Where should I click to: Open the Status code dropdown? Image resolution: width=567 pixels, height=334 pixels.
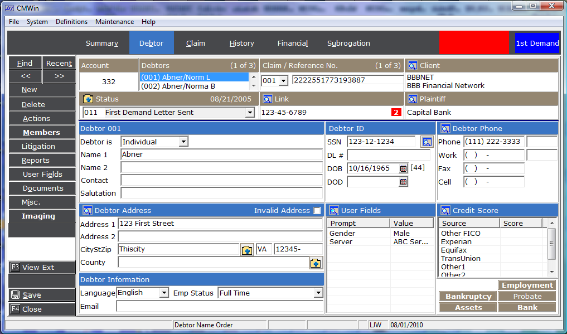coord(249,113)
